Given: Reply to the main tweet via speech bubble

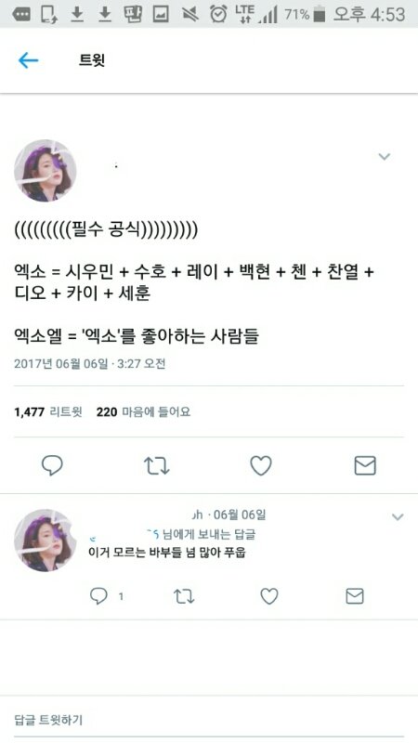Looking at the screenshot, I should coord(52,465).
